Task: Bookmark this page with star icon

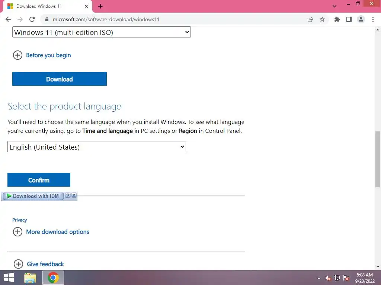Action: tap(322, 19)
